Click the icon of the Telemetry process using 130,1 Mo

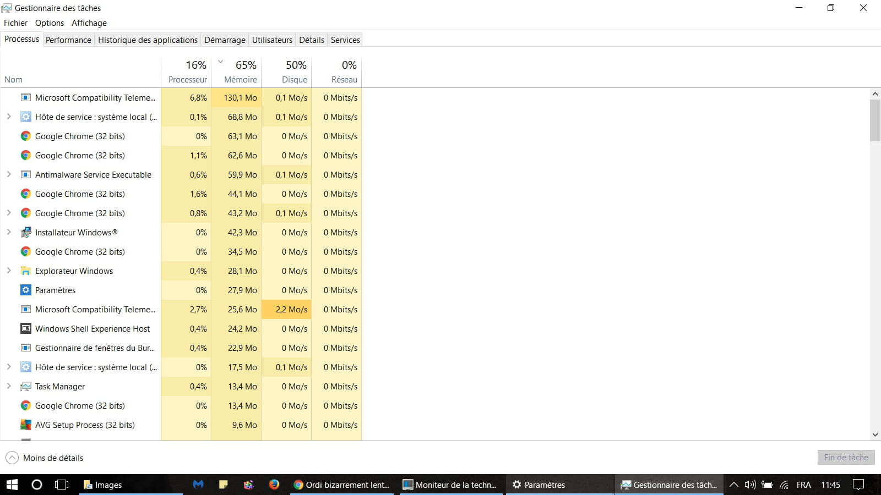tap(25, 98)
